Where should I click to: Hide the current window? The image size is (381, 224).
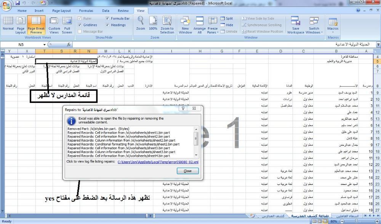pyautogui.click(x=227, y=25)
